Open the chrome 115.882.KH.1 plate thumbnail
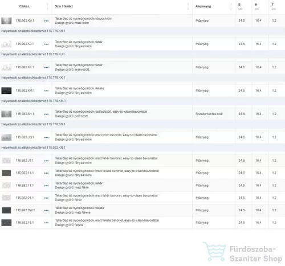Viewport: 285px width, 266px height. pos(6,21)
